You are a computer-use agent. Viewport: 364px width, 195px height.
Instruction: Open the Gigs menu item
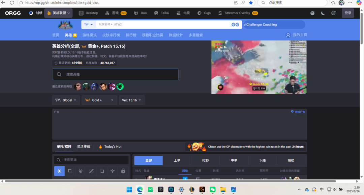204,13
